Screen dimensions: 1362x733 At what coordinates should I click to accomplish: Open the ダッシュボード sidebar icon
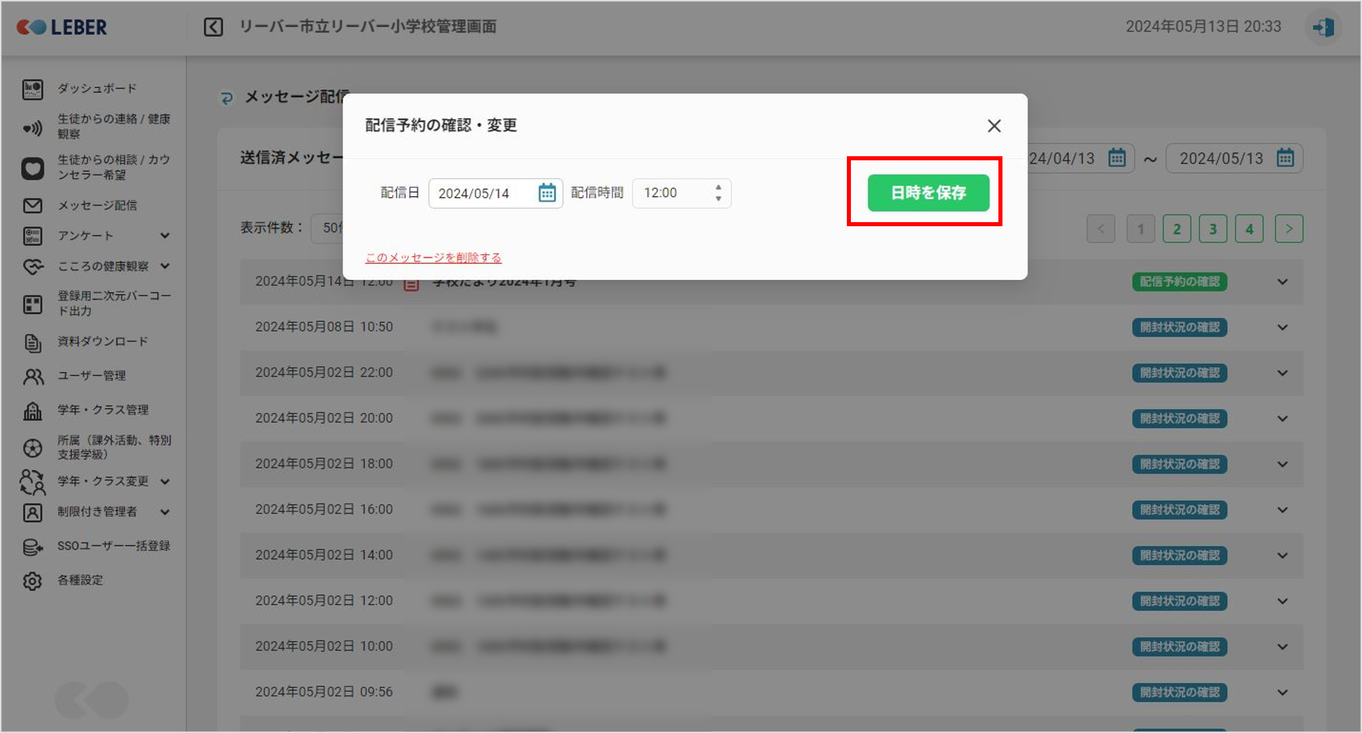(x=32, y=89)
